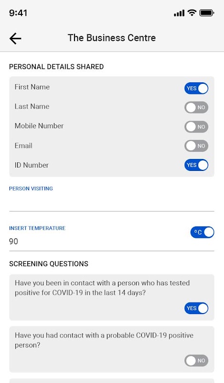
Task: Tap the Screening Questions heading
Action: point(49,264)
